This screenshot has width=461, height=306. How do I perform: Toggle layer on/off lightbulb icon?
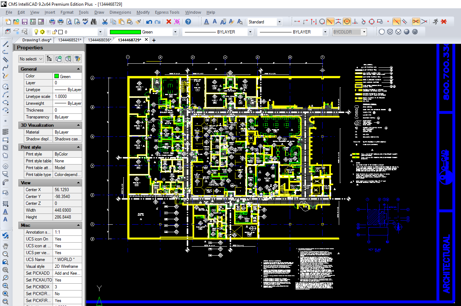pos(36,32)
